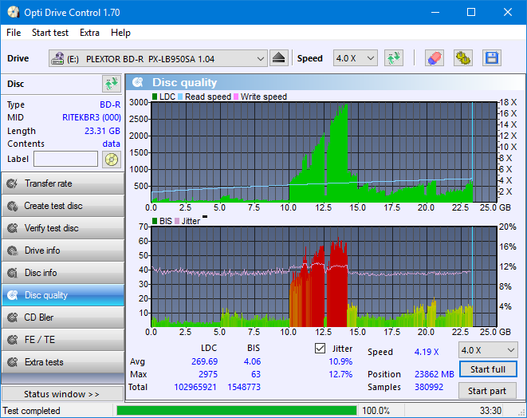This screenshot has width=527, height=418.
Task: Click the Start full button
Action: pos(488,369)
